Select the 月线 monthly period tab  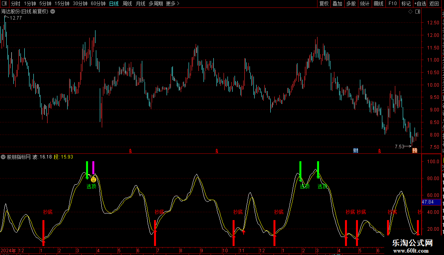click(x=140, y=4)
